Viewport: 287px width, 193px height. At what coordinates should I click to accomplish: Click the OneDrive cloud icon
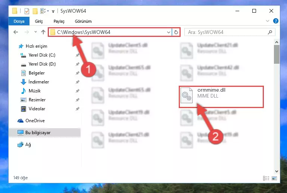click(x=21, y=121)
